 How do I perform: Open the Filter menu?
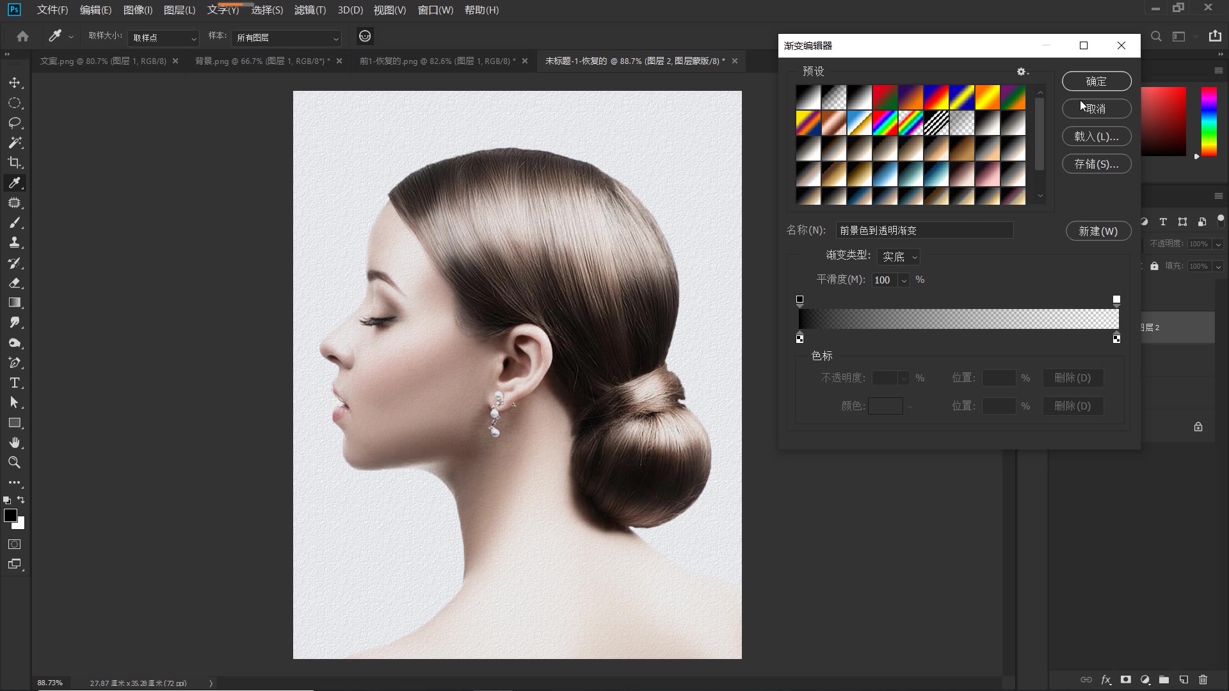[310, 10]
